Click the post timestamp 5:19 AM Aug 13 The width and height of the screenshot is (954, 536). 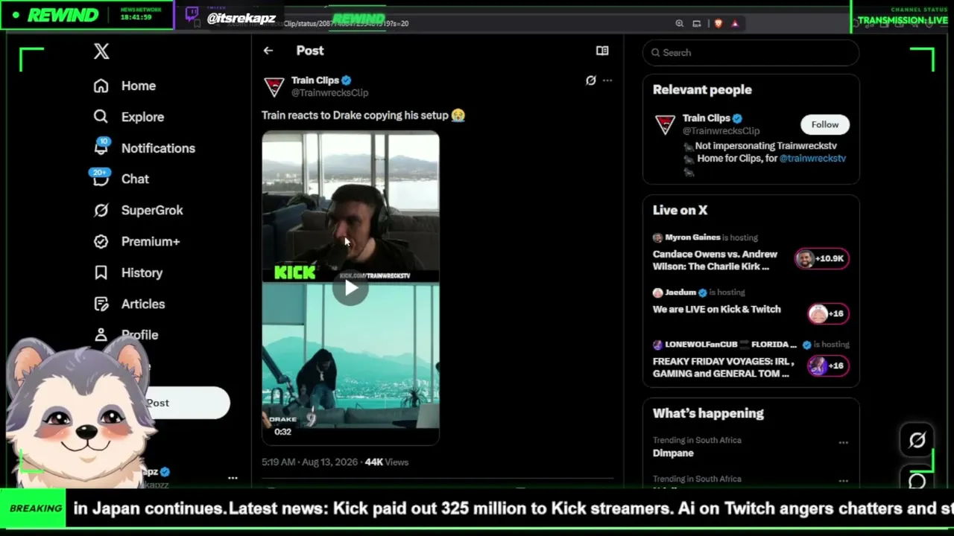[309, 462]
